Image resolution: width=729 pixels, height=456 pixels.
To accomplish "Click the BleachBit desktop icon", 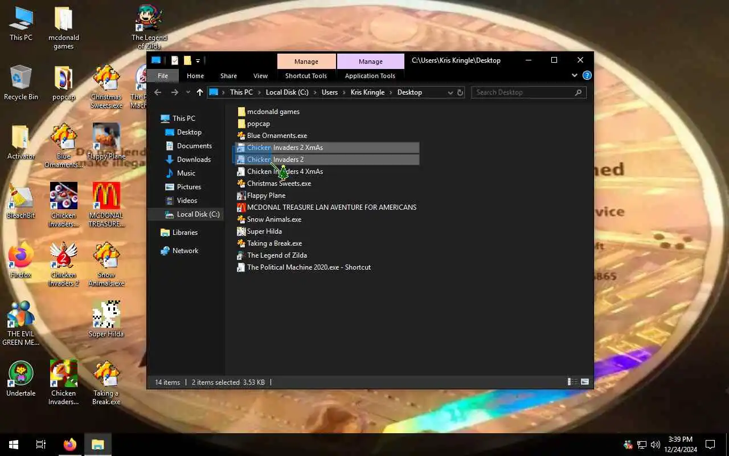I will pos(21,202).
